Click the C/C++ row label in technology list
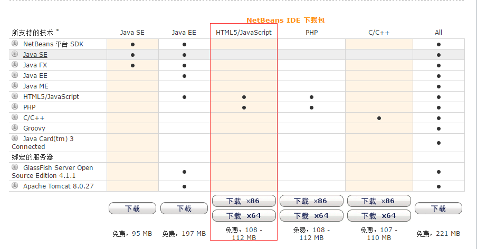This screenshot has width=477, height=249. (34, 118)
